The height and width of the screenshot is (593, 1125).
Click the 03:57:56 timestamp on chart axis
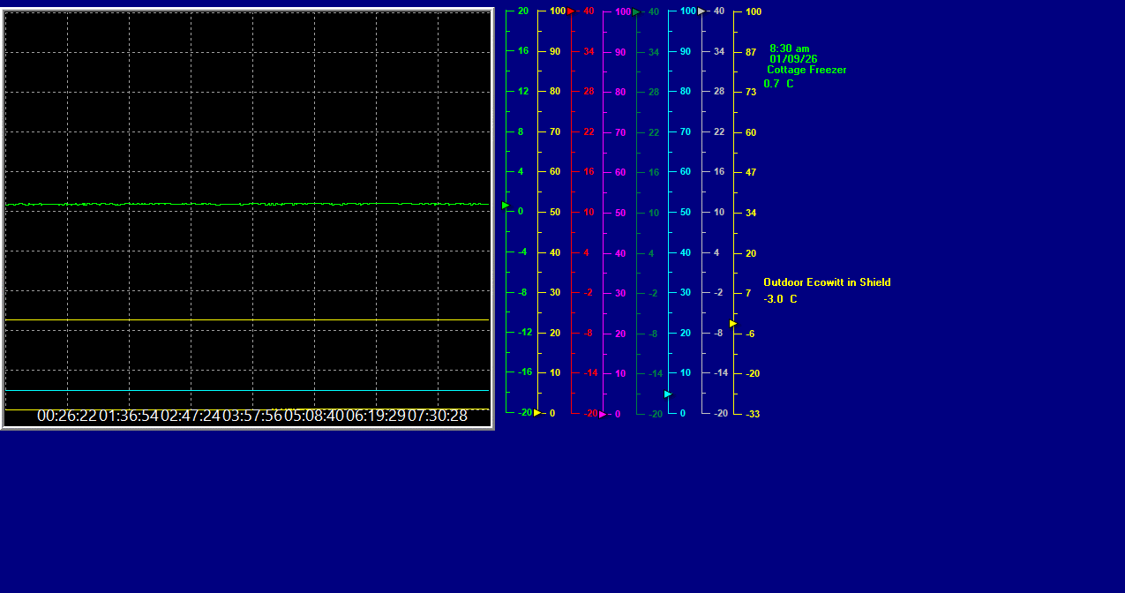pos(252,416)
